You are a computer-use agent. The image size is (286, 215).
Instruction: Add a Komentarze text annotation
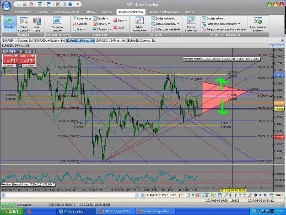(82, 18)
